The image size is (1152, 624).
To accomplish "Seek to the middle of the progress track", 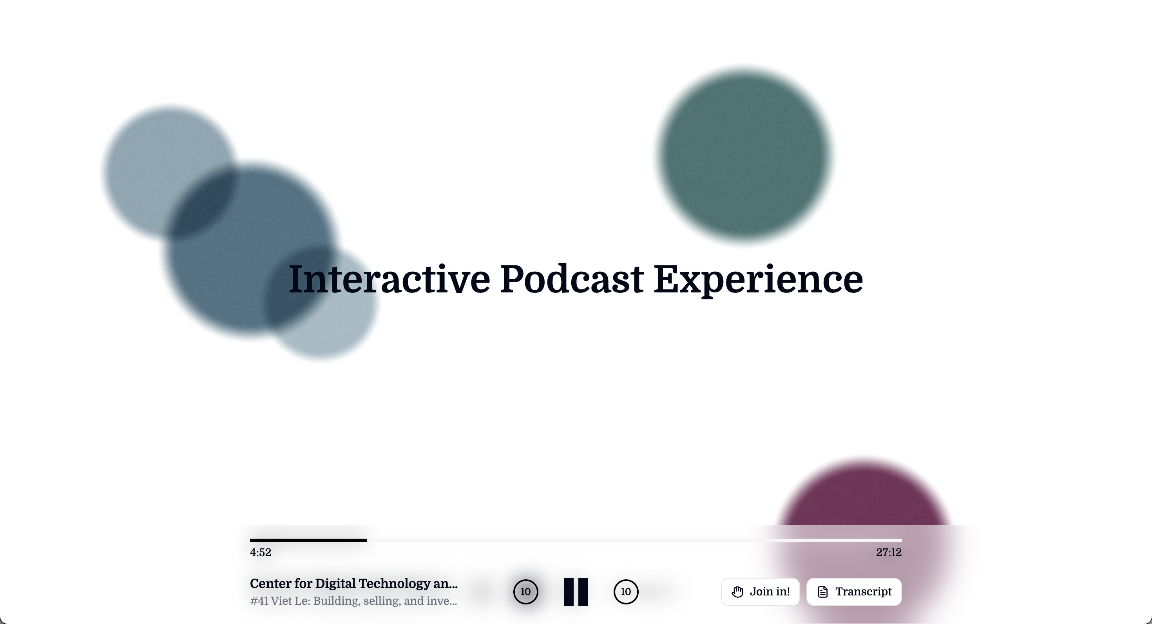I will point(576,540).
